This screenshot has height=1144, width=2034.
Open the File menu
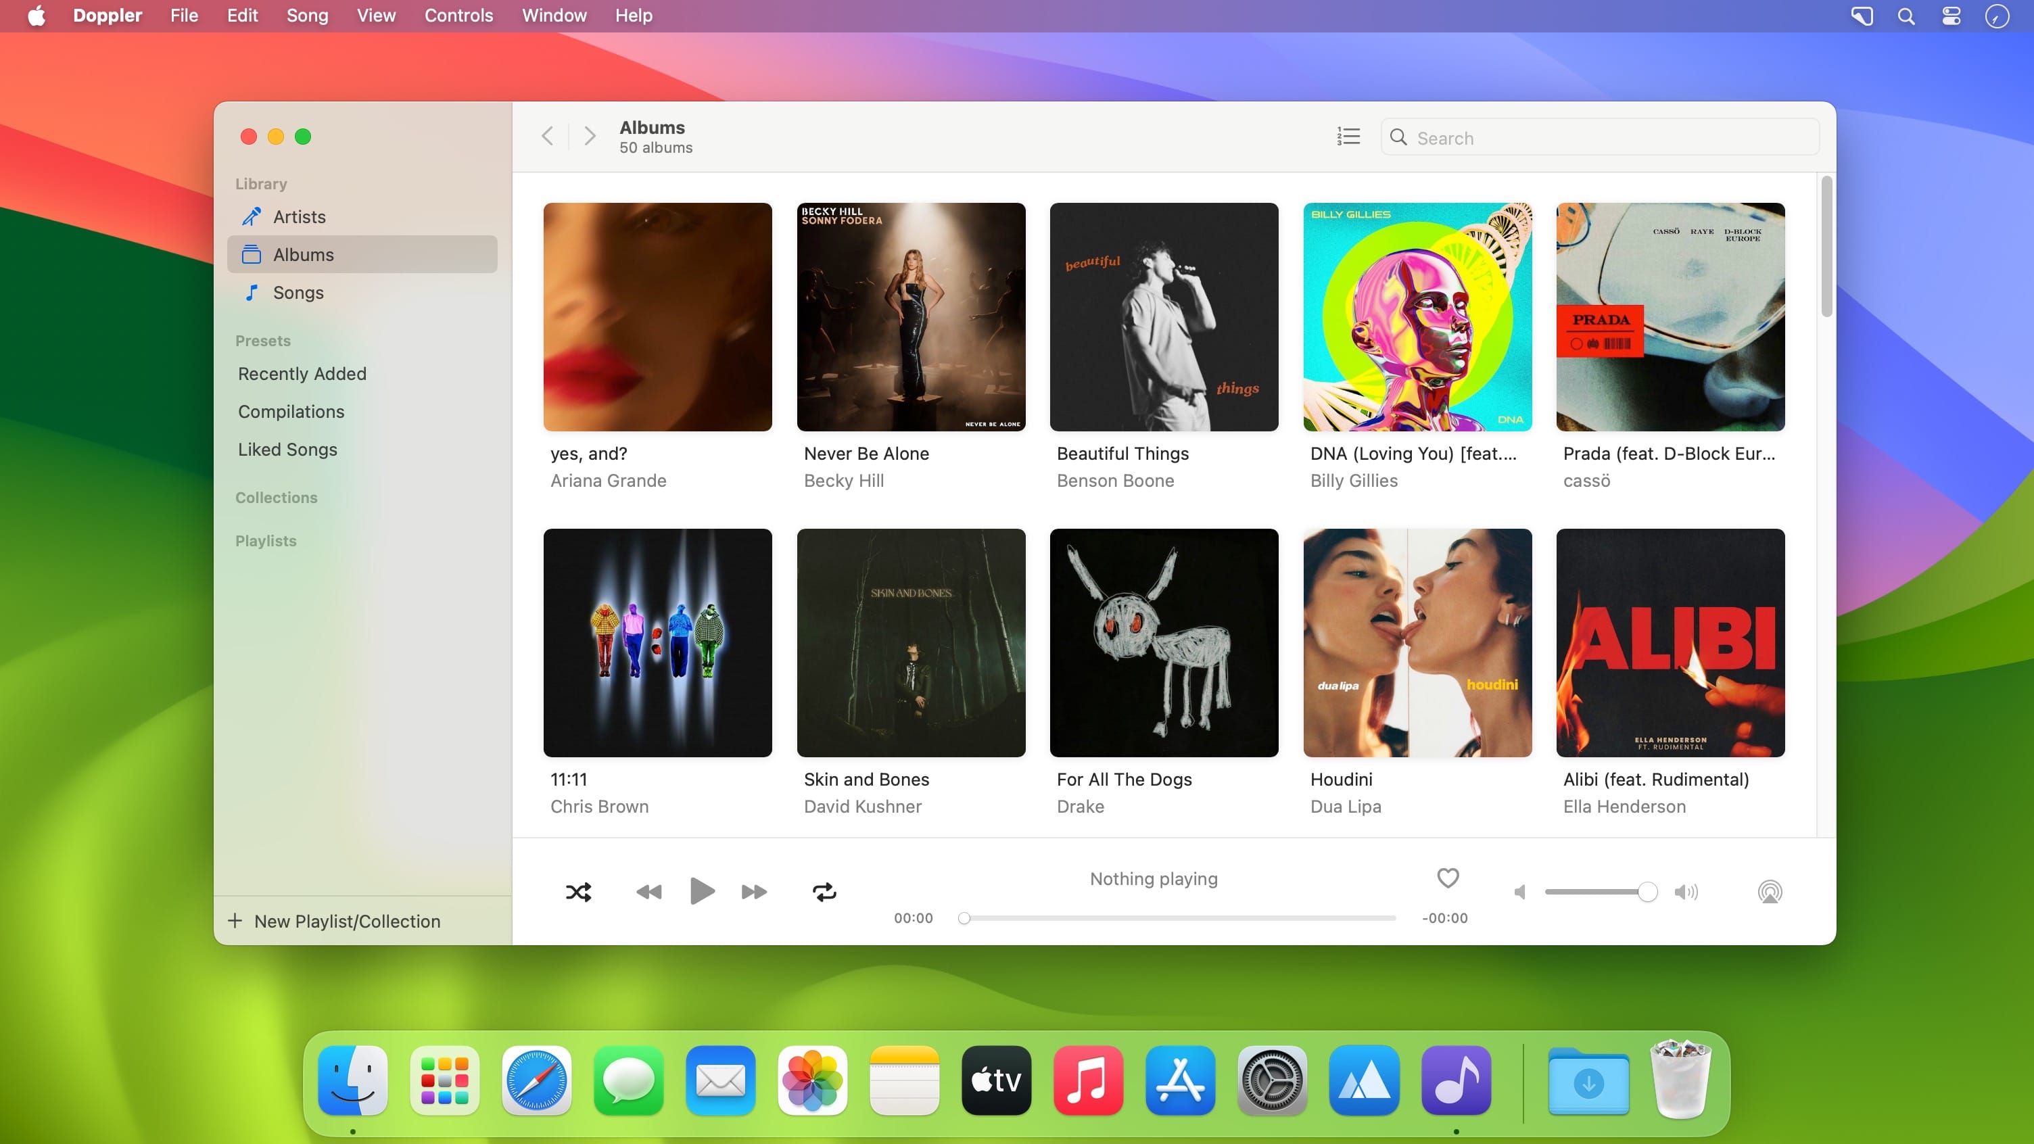(184, 16)
